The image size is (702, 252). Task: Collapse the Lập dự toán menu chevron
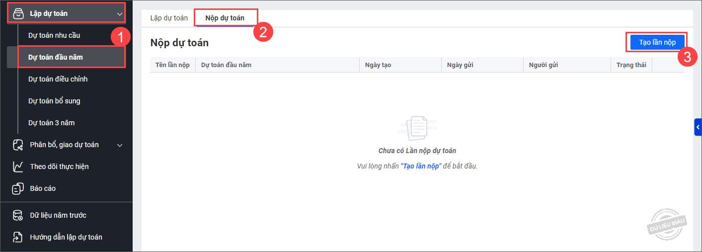(119, 14)
